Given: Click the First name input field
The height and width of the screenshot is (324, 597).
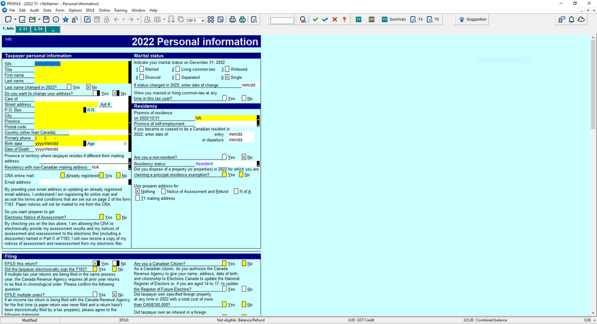Looking at the screenshot, I should point(81,75).
